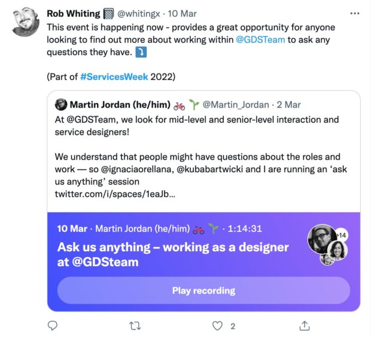This screenshot has height=339, width=371.
Task: Click the Rob Whiting display name
Action: point(74,14)
